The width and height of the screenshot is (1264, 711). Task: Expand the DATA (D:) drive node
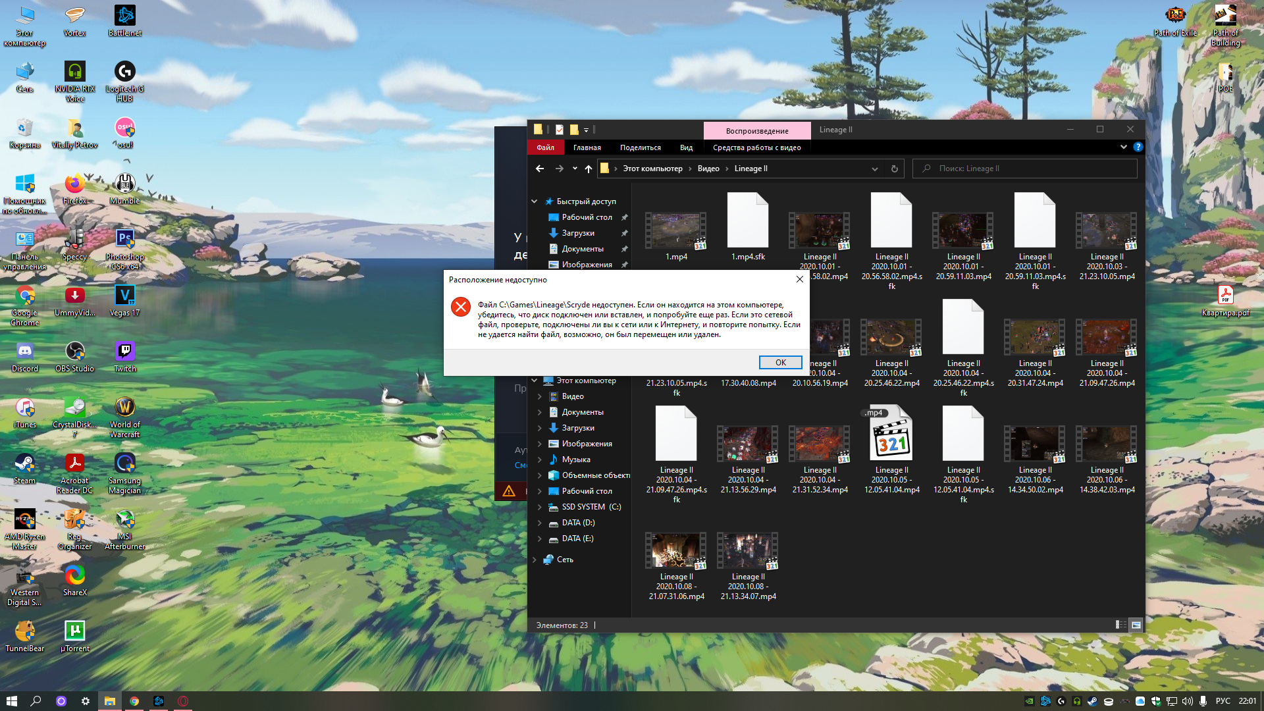[540, 523]
